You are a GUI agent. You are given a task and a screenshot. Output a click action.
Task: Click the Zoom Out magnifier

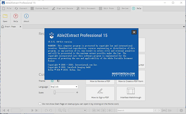coord(64,110)
